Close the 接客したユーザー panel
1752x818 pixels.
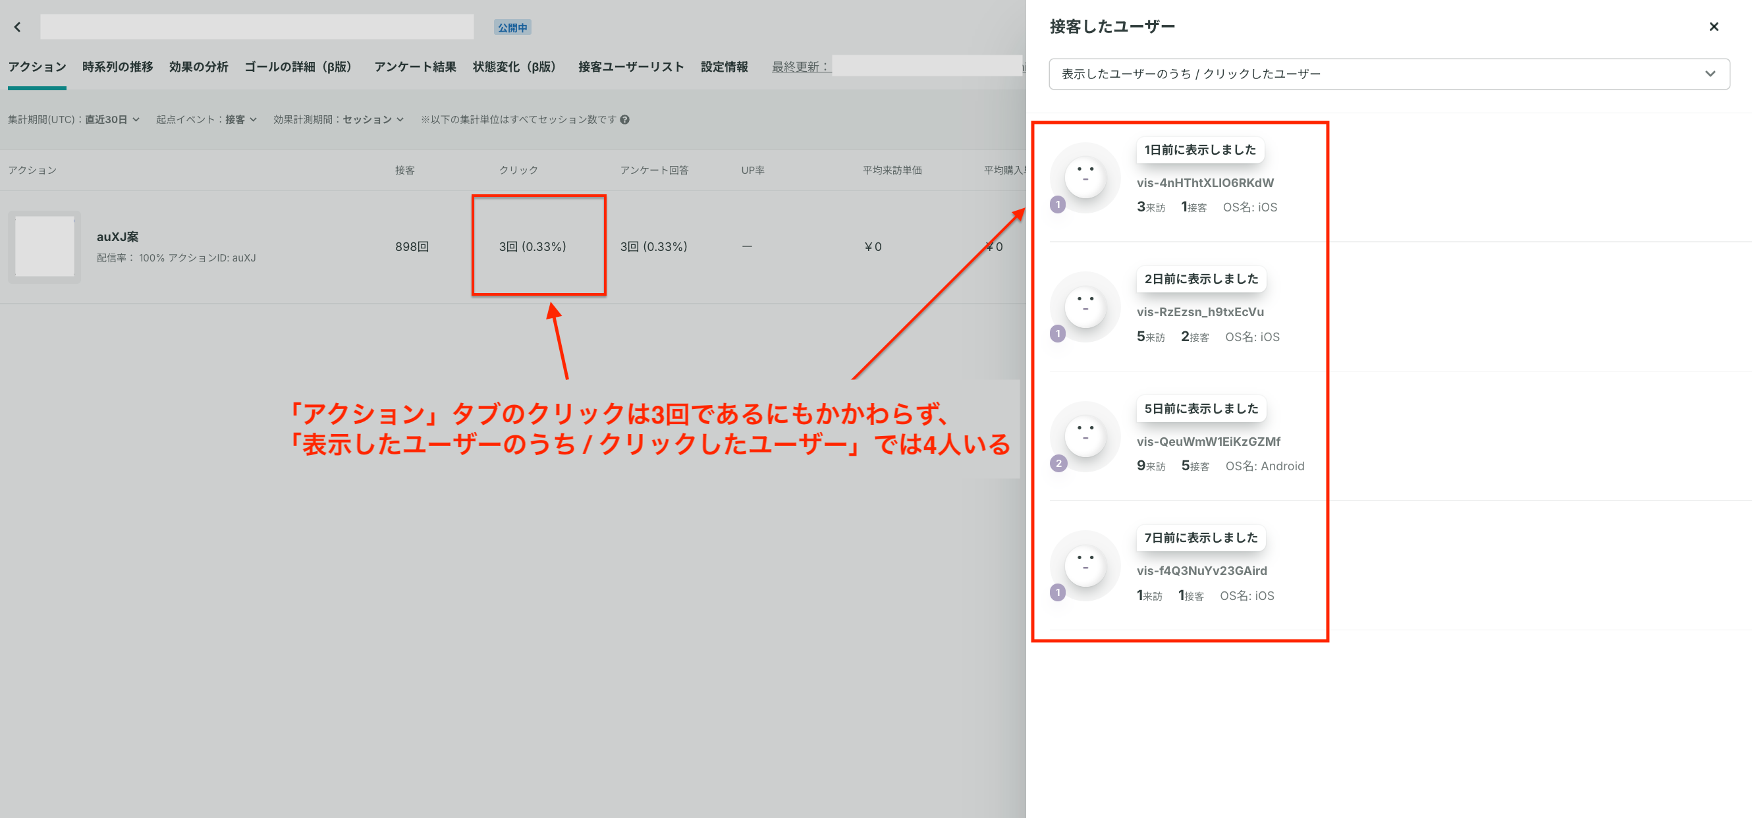point(1713,26)
